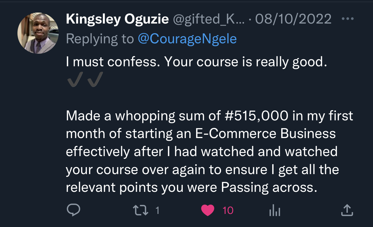
Task: Share the tweet using the upload icon
Action: (x=347, y=210)
